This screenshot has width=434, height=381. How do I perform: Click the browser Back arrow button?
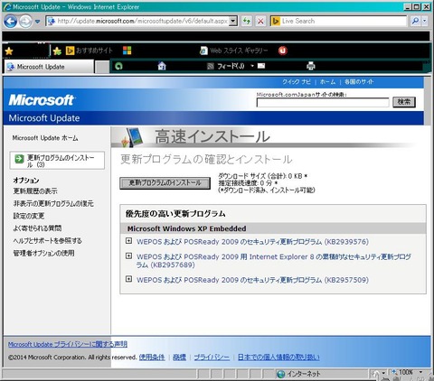pos(10,22)
